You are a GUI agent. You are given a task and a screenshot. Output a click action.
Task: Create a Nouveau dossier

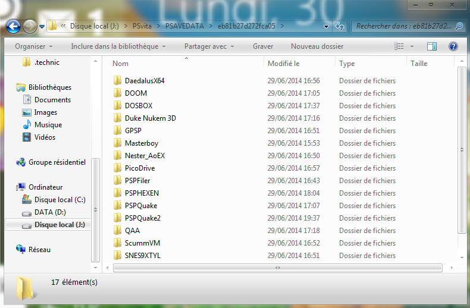[317, 46]
